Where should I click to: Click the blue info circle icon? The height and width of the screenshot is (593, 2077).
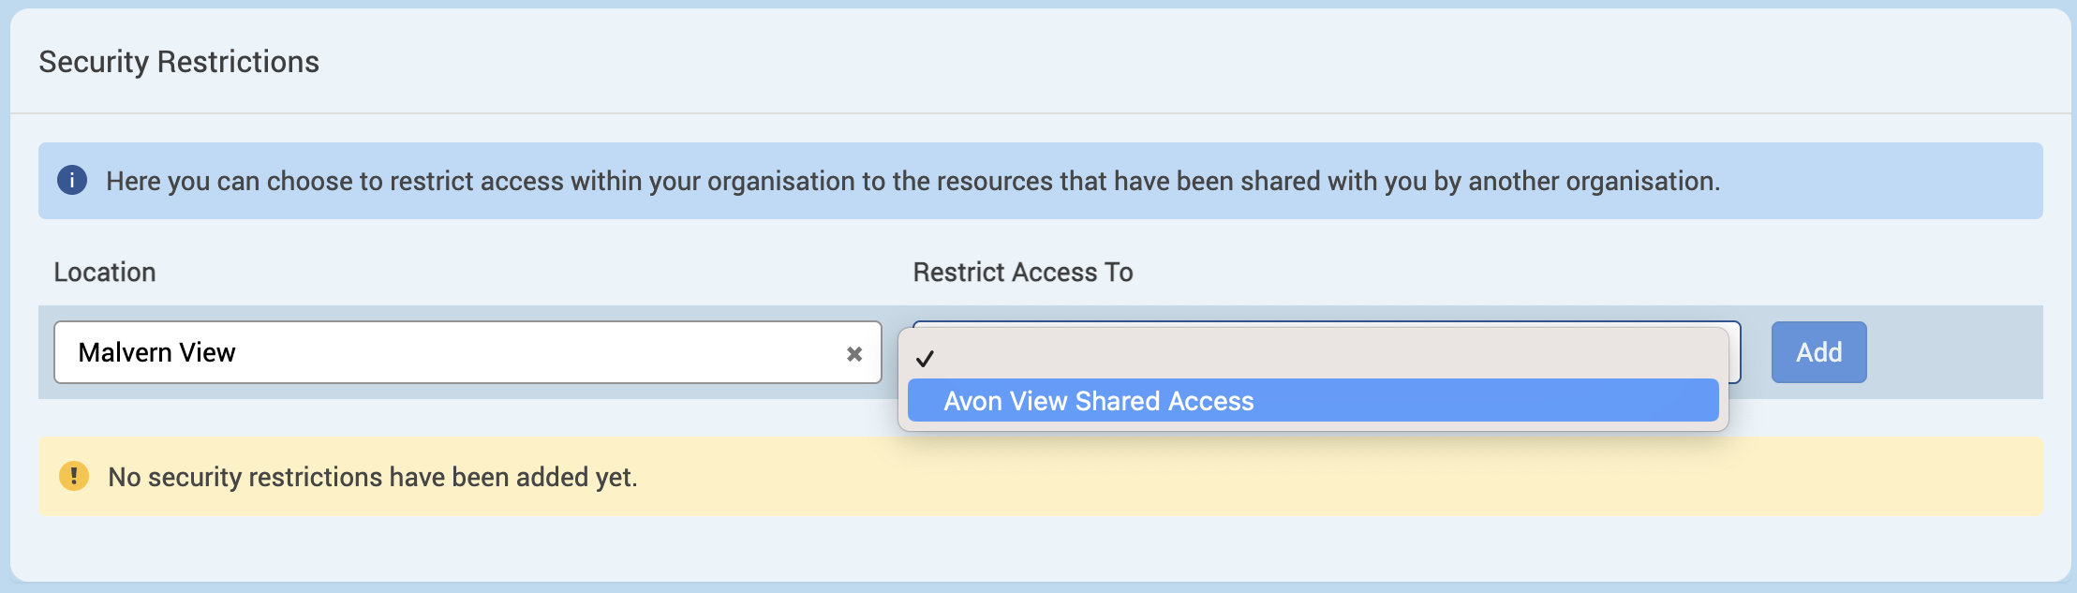[x=72, y=180]
